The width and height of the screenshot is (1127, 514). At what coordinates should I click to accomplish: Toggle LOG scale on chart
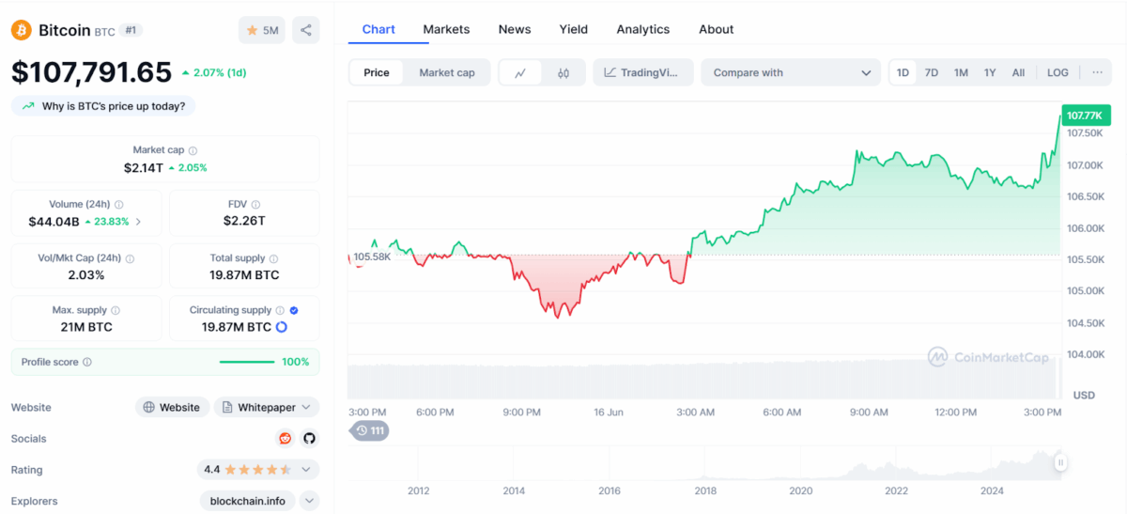[1058, 72]
